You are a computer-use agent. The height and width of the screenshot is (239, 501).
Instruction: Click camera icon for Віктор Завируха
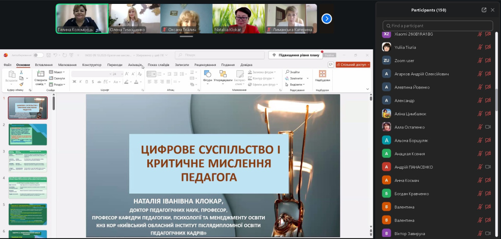tap(488, 234)
